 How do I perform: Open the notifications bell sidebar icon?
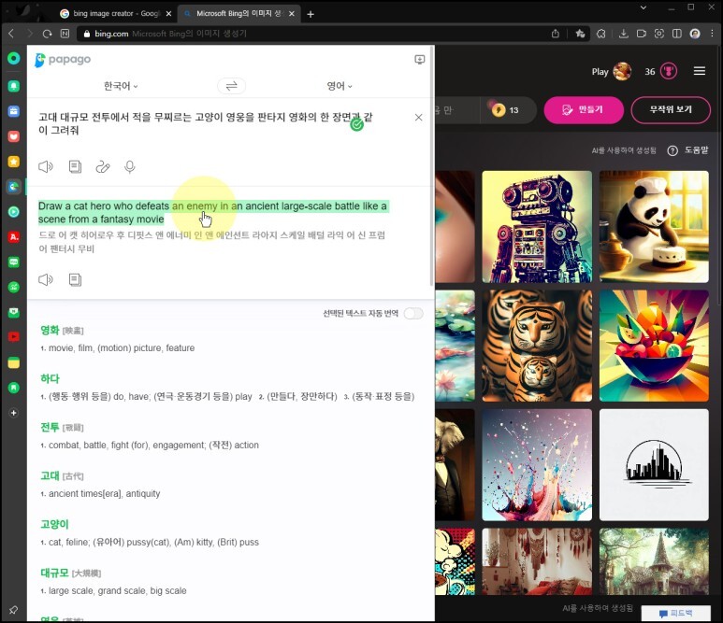coord(14,86)
